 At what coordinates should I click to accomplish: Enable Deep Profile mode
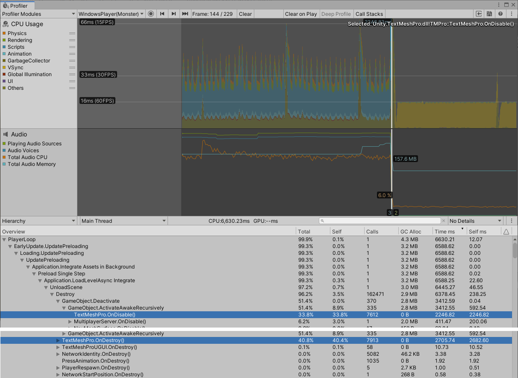[x=336, y=14]
